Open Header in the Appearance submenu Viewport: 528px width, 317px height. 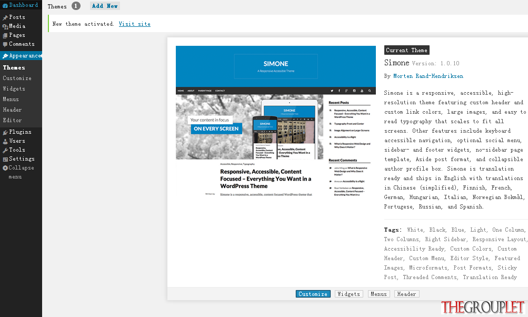pyautogui.click(x=12, y=110)
